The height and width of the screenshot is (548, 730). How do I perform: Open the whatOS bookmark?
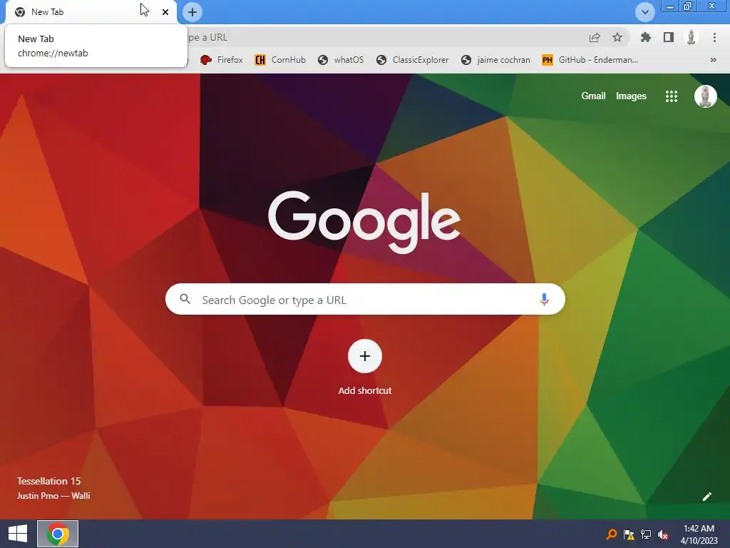coord(341,60)
